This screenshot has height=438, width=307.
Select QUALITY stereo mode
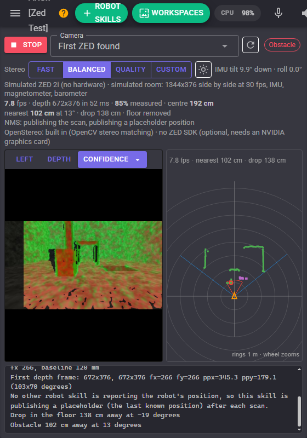(130, 70)
